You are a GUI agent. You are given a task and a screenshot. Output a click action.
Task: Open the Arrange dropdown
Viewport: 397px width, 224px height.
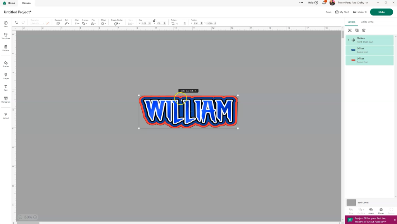coord(84,23)
